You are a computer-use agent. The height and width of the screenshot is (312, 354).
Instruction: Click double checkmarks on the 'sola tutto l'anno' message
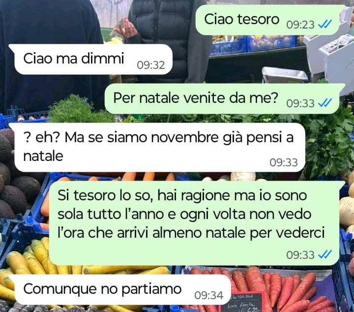[325, 254]
